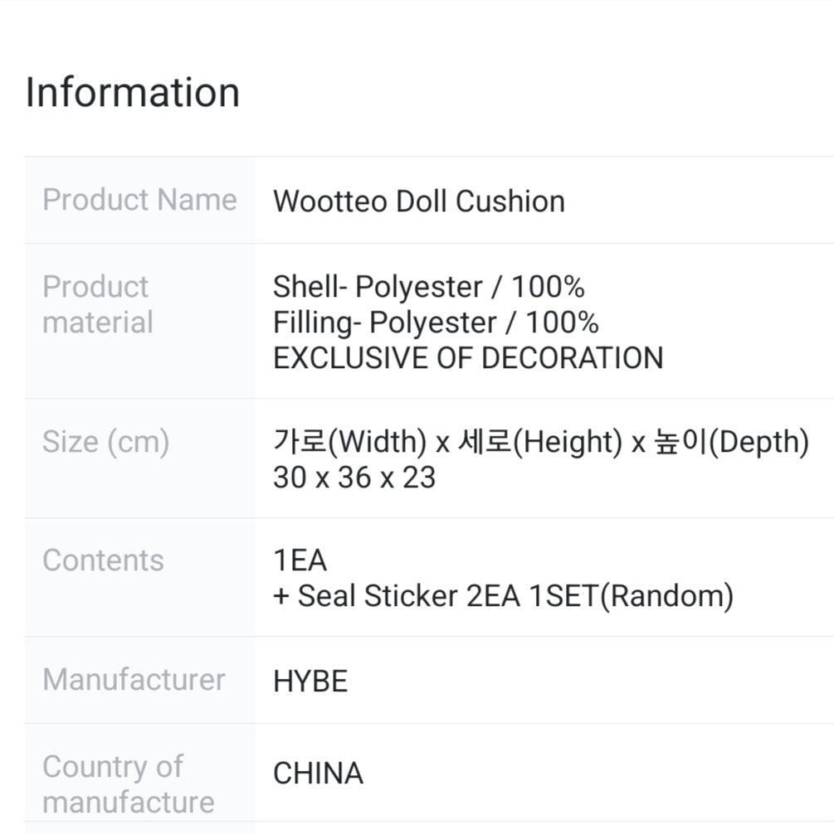This screenshot has height=834, width=834.
Task: Click the 1SET(Random) text
Action: click(x=631, y=596)
